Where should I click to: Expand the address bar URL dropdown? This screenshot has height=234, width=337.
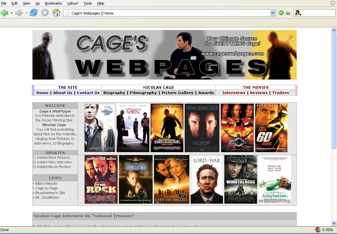tap(273, 13)
